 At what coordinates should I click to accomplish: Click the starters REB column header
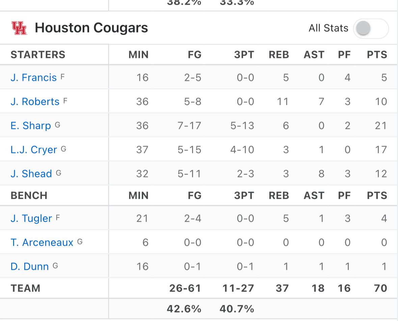pos(279,55)
